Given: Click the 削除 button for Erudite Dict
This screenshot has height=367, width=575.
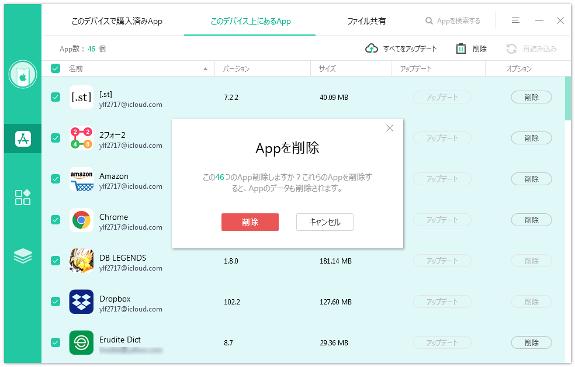Looking at the screenshot, I should pos(531,343).
